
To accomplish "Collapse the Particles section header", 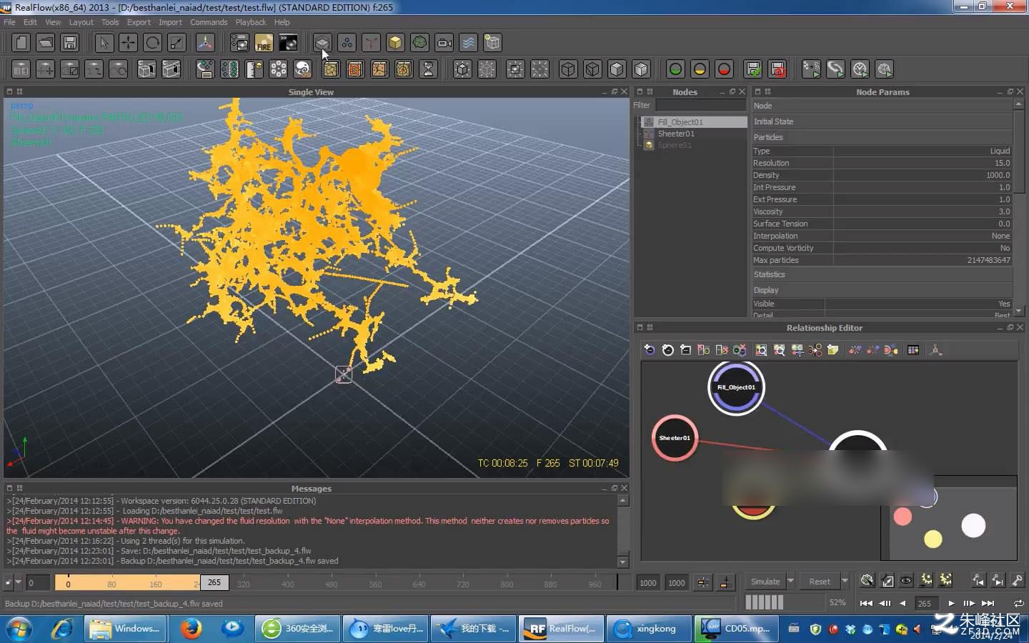I will pos(882,137).
